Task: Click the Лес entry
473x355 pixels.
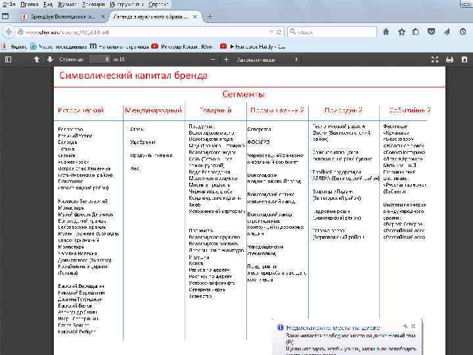Action: click(x=135, y=168)
